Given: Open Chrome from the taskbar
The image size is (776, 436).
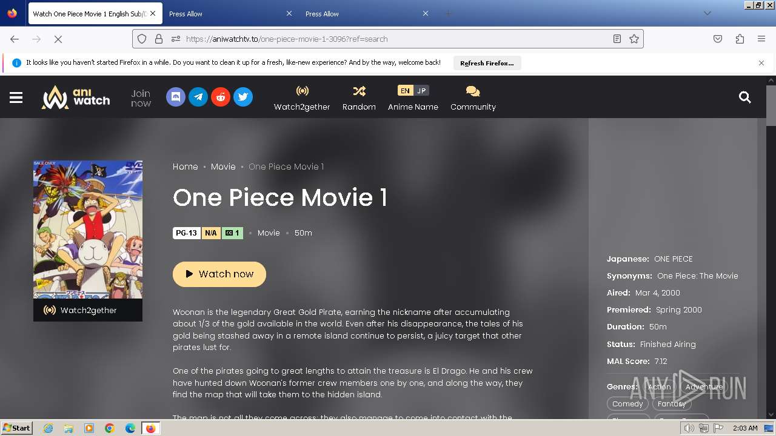Looking at the screenshot, I should 110,428.
